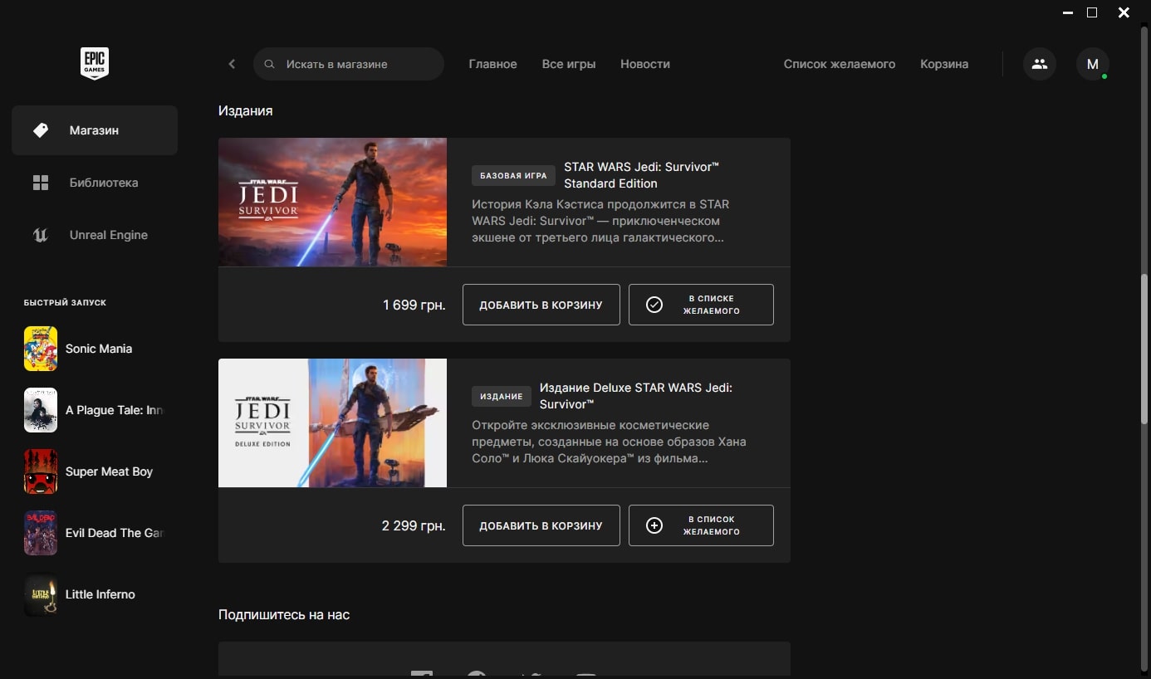1151x679 pixels.
Task: Add Deluxe edition to wishlist
Action: click(701, 525)
